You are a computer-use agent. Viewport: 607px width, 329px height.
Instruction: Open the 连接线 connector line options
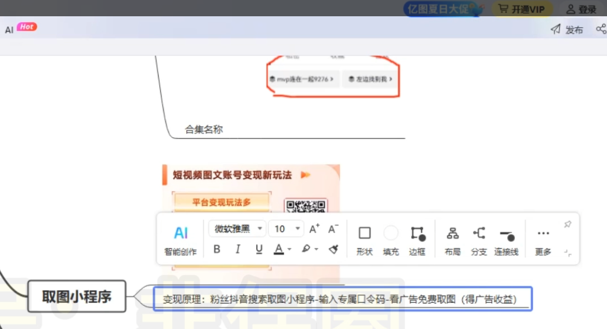point(506,240)
